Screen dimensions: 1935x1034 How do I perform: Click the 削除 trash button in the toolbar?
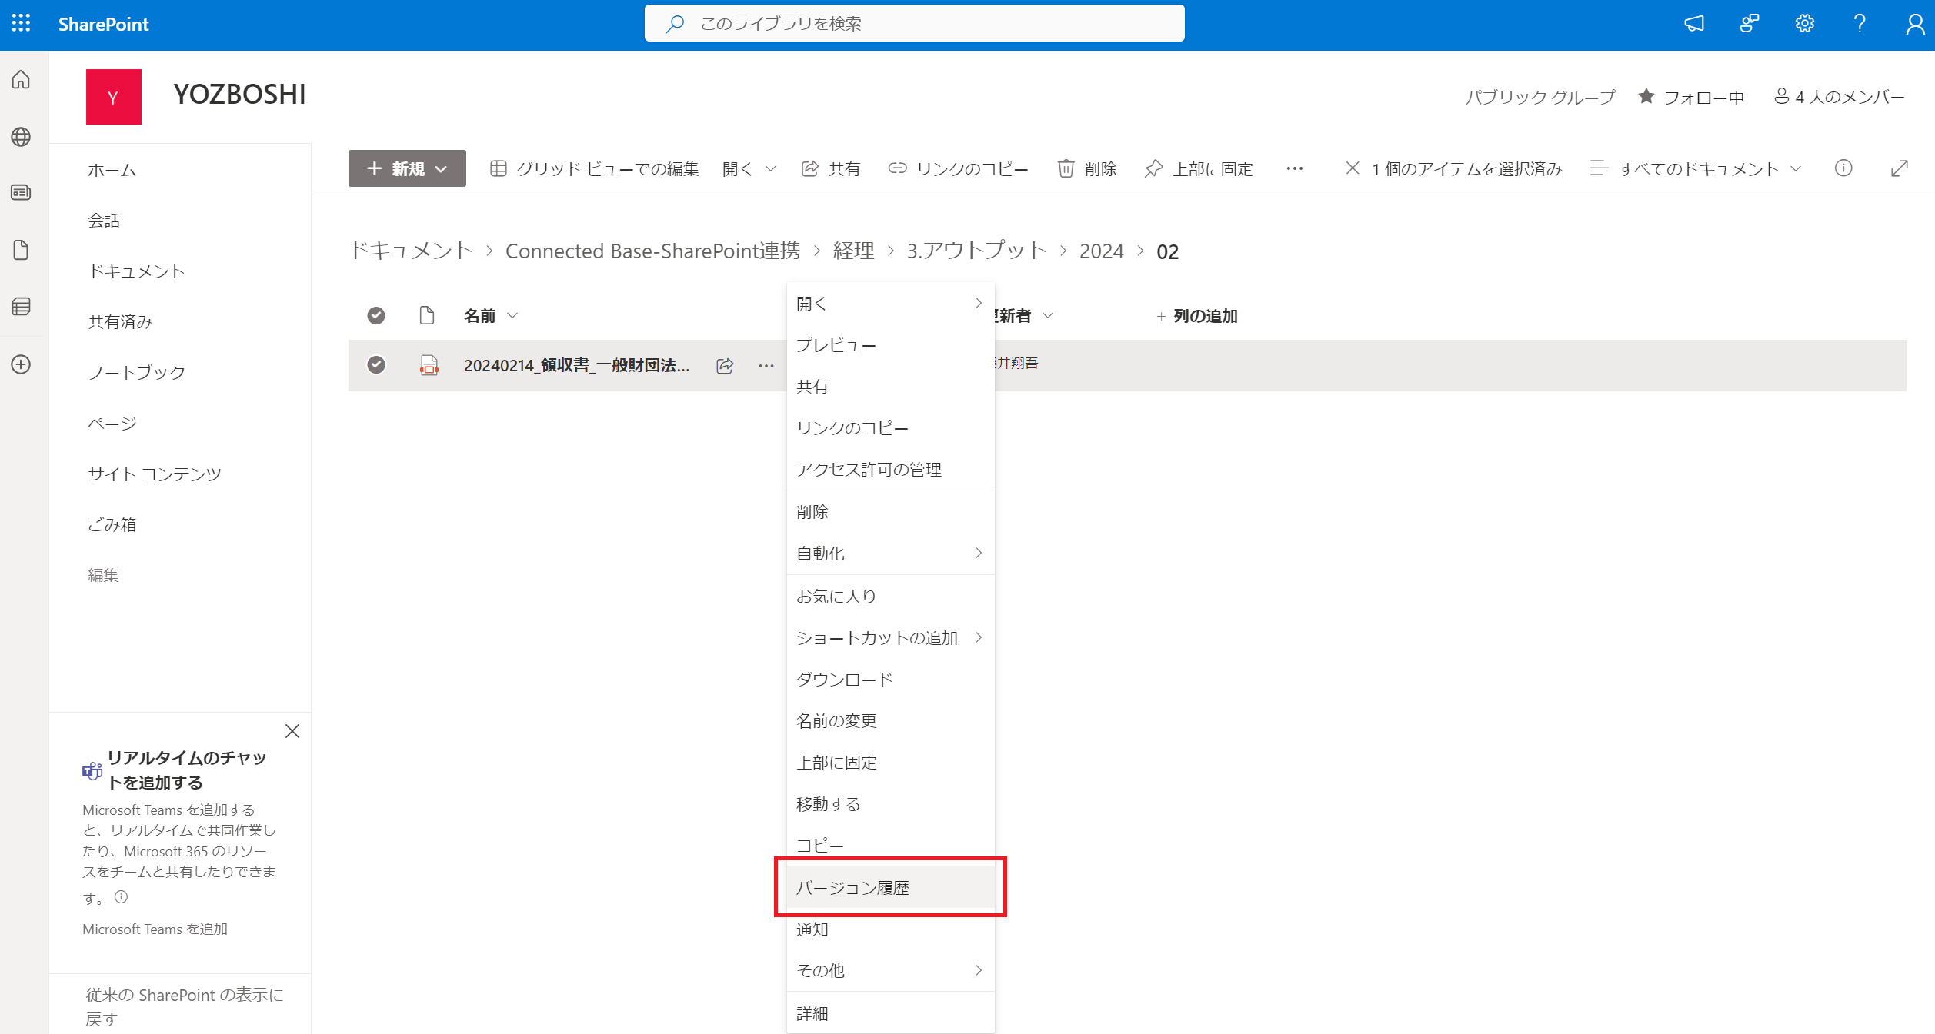click(x=1087, y=168)
